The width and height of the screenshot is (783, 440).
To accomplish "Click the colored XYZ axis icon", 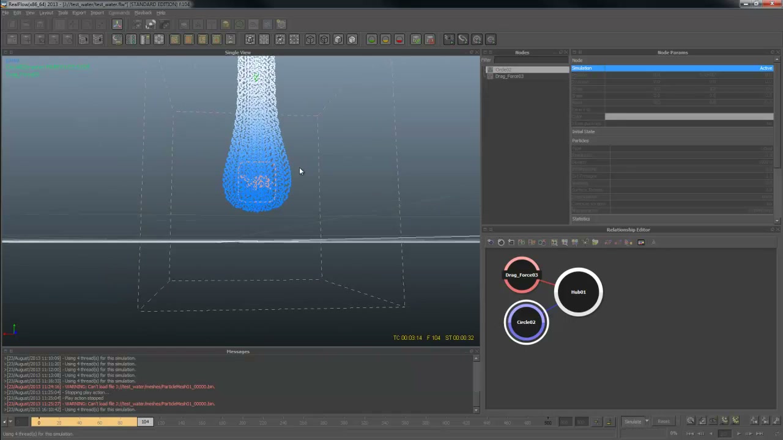I will coord(117,24).
